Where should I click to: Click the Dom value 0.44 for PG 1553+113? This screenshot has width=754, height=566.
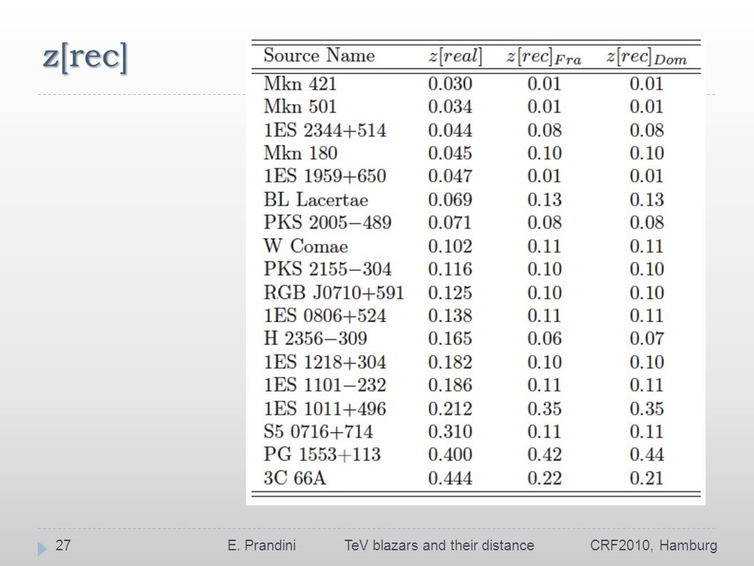pos(647,454)
